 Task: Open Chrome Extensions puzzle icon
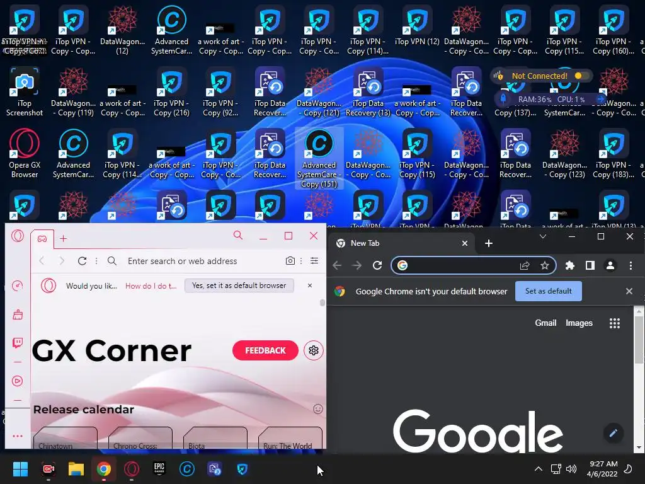coord(569,265)
